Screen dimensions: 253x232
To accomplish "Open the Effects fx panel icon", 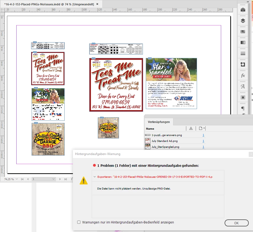I will click(243, 75).
